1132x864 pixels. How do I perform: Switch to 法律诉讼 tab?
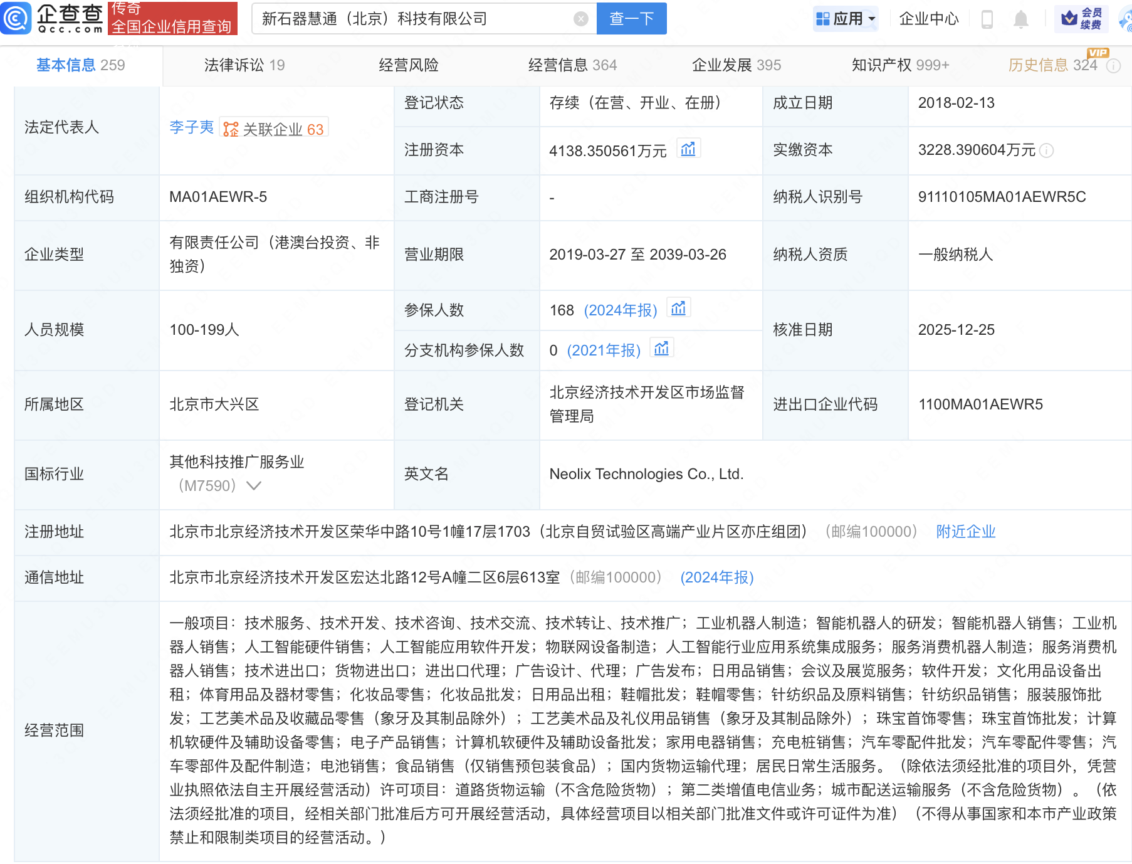244,65
